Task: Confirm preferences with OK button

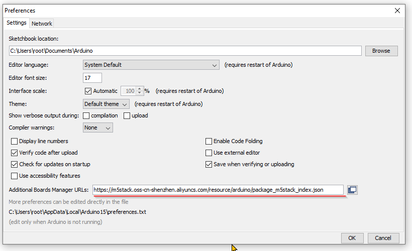Action: pyautogui.click(x=352, y=238)
